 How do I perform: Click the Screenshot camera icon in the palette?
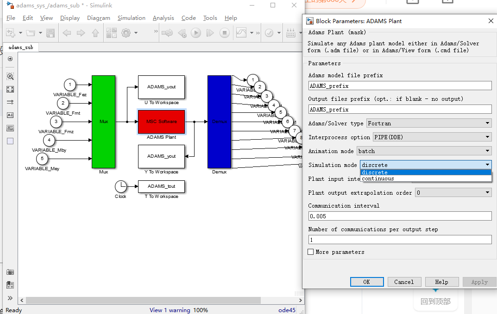(10, 272)
